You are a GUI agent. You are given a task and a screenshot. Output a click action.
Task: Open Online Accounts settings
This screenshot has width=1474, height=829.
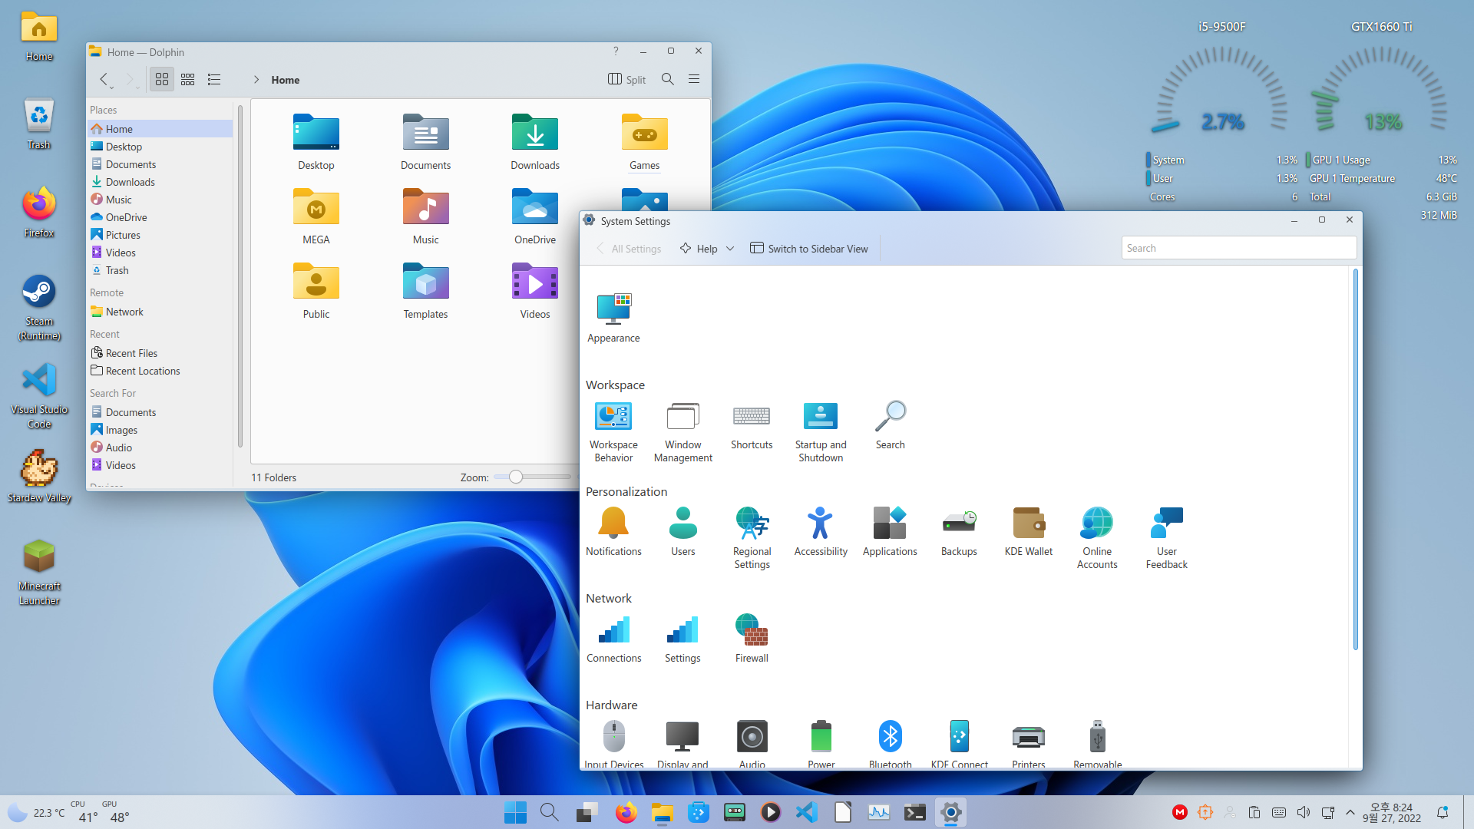[1097, 537]
